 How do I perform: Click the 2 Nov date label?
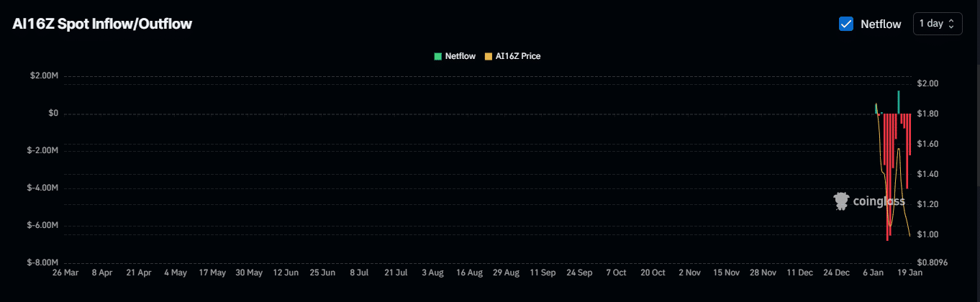click(689, 273)
